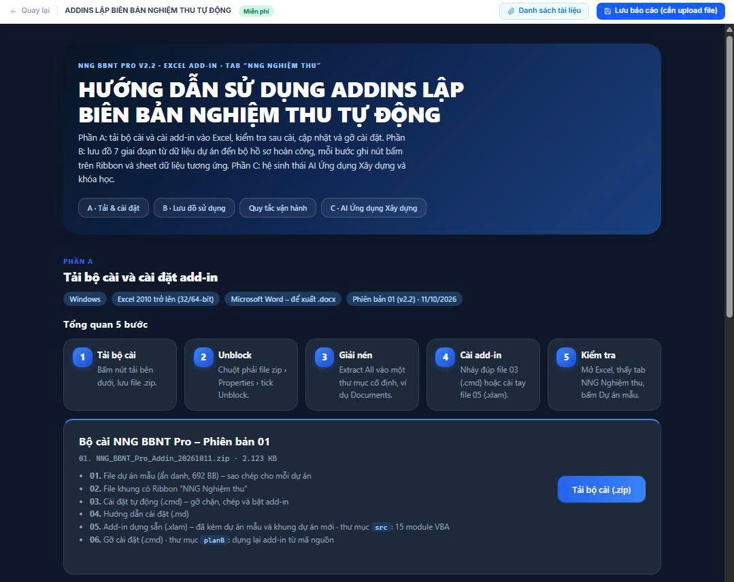Open C · AI Ứng dụng Xây dựng section
This screenshot has width=734, height=582.
tap(373, 208)
